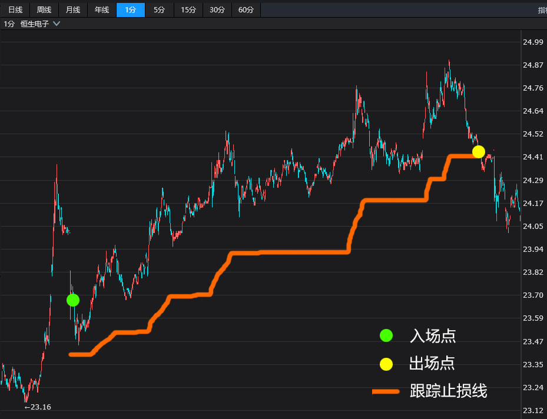Viewport: 547px width, 419px height.
Task: Switch to the 日线 daily chart tab
Action: (x=15, y=10)
